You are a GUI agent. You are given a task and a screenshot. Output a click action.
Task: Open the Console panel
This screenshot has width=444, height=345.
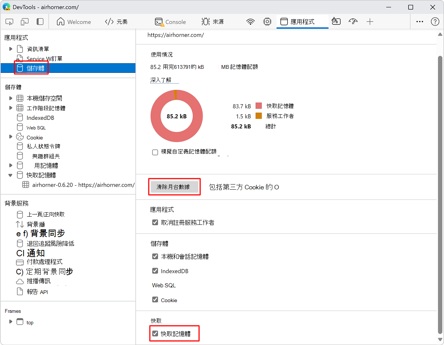(x=170, y=22)
